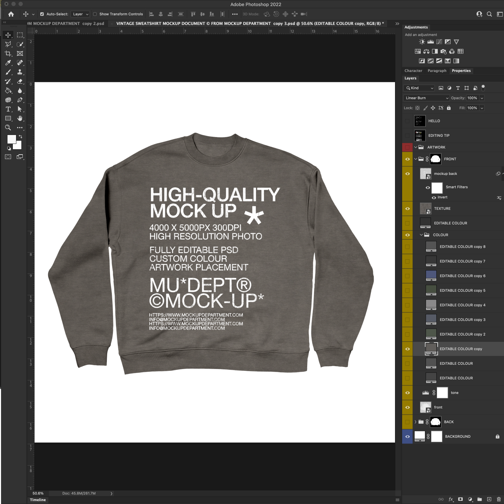Select the Crop tool
This screenshot has width=504, height=504.
[x=8, y=53]
